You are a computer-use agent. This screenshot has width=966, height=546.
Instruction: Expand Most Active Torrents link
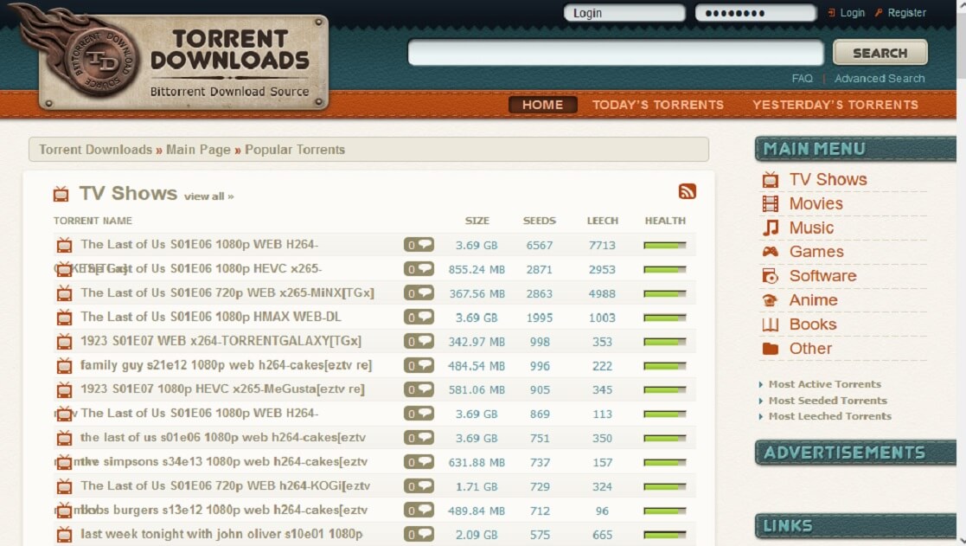(824, 384)
